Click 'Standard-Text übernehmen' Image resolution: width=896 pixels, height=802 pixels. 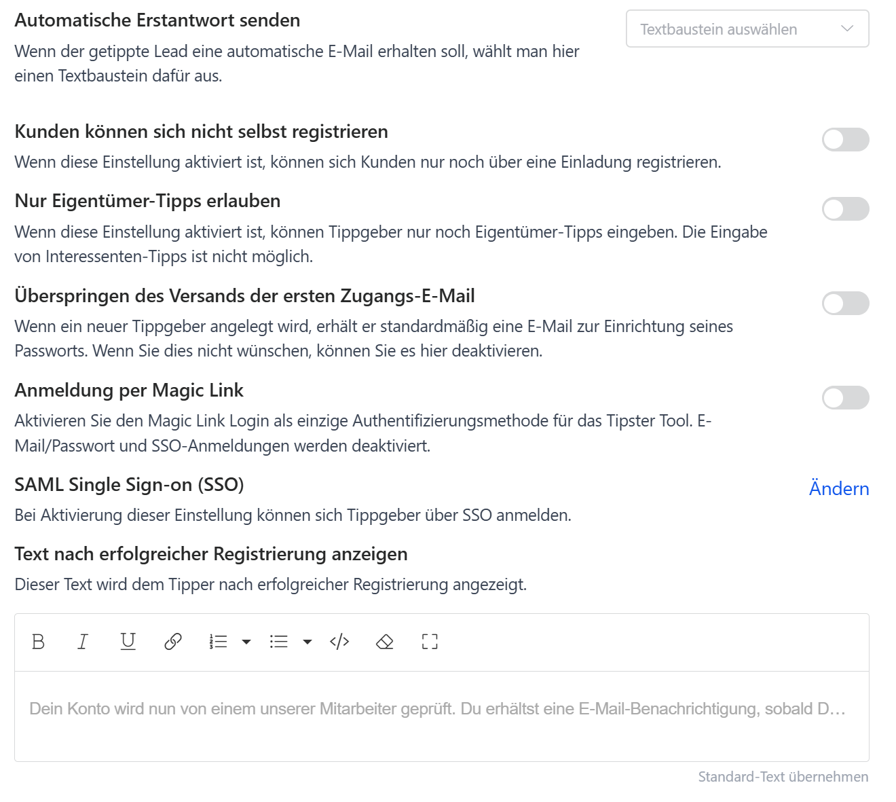pyautogui.click(x=783, y=777)
